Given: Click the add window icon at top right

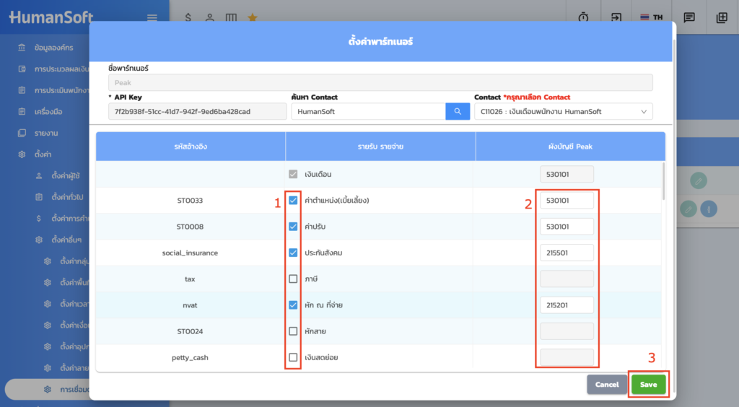Looking at the screenshot, I should pos(722,18).
